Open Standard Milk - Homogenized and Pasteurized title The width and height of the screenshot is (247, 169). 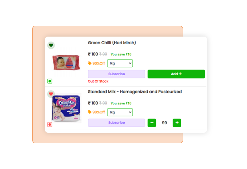click(x=135, y=92)
